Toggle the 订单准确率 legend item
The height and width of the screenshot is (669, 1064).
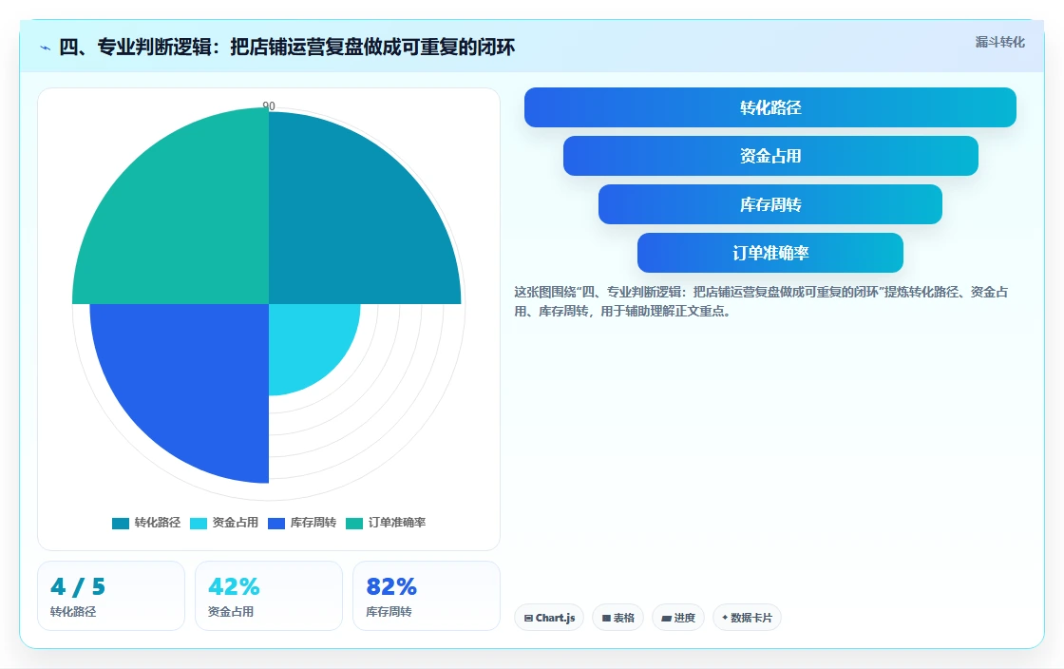click(x=386, y=523)
